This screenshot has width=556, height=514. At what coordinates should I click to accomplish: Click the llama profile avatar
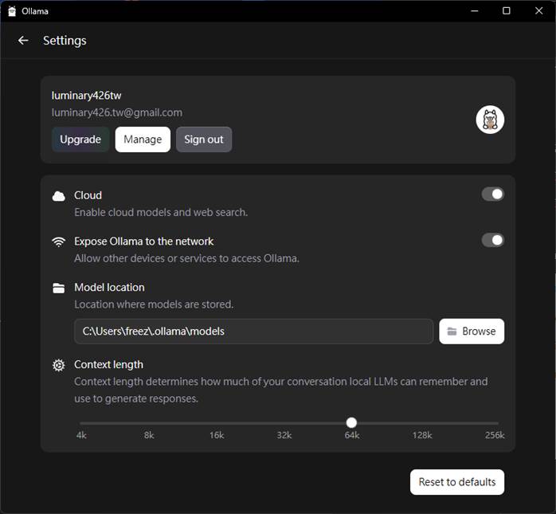point(490,120)
